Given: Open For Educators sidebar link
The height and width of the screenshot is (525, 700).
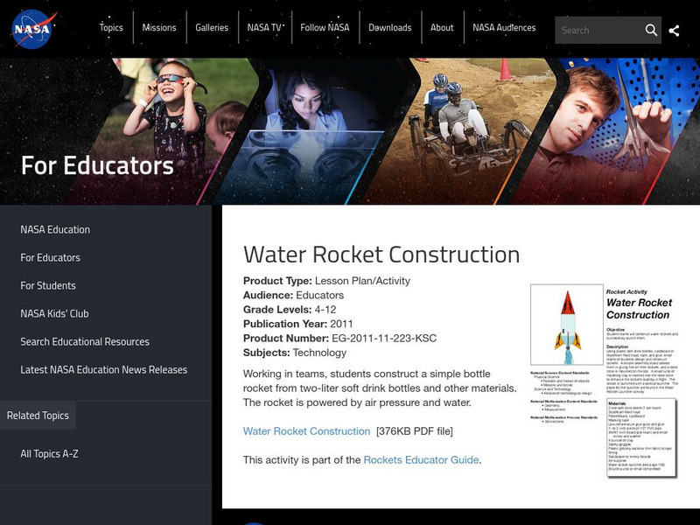Looking at the screenshot, I should click(51, 257).
